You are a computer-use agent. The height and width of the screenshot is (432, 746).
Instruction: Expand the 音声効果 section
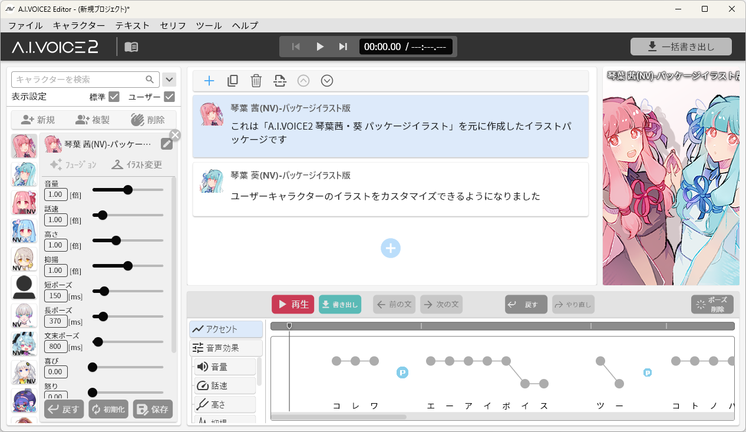click(226, 348)
